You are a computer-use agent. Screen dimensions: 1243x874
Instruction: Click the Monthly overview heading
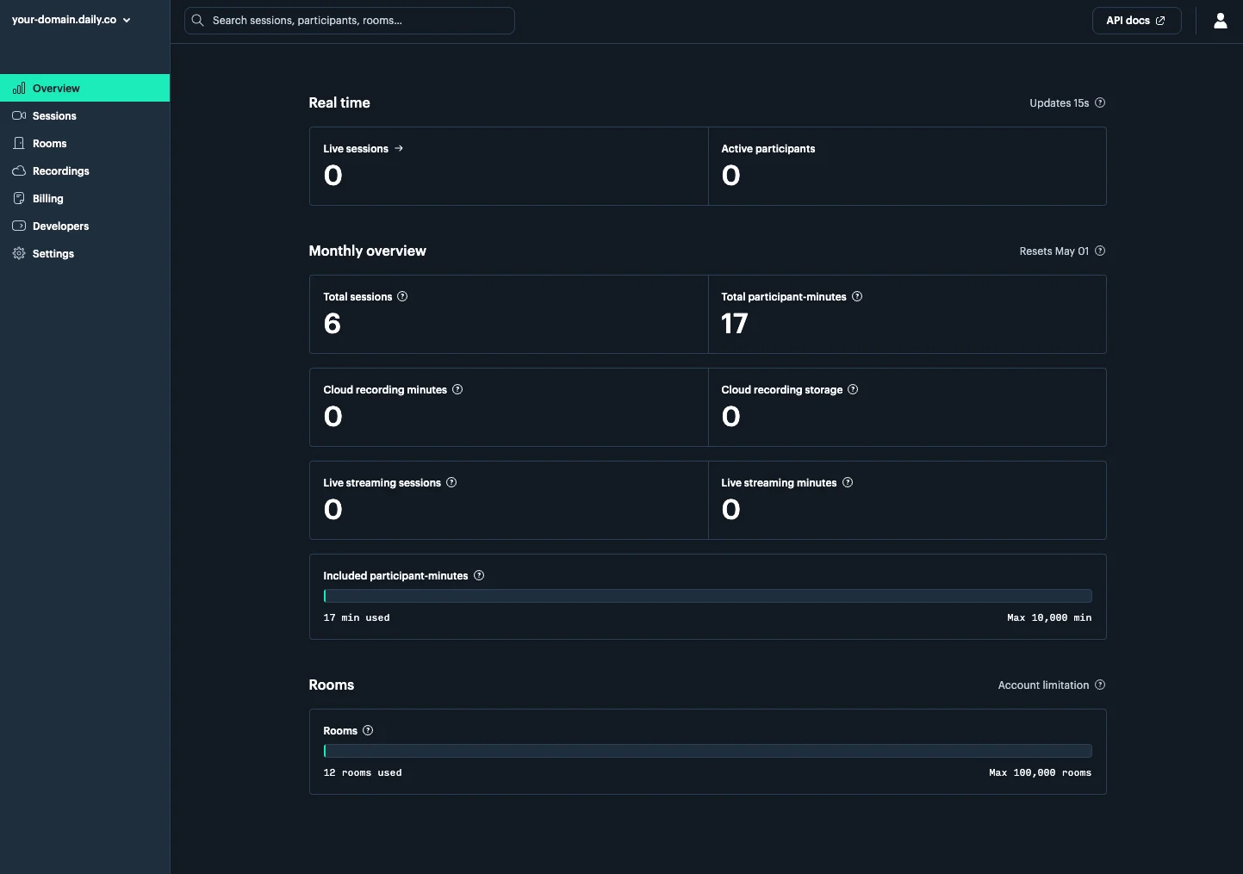click(x=368, y=251)
